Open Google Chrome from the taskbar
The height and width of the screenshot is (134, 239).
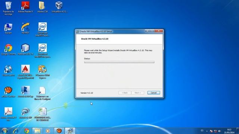[27, 131]
